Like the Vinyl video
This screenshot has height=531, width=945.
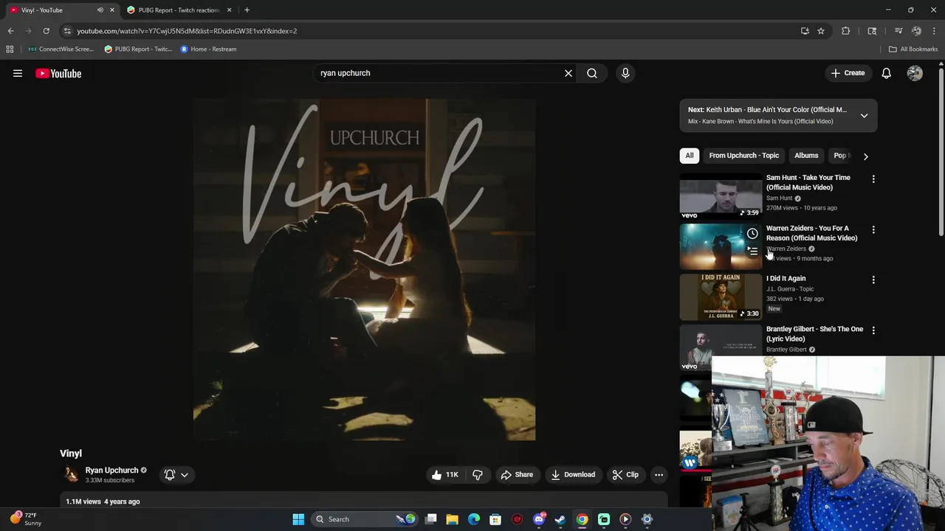pyautogui.click(x=445, y=475)
